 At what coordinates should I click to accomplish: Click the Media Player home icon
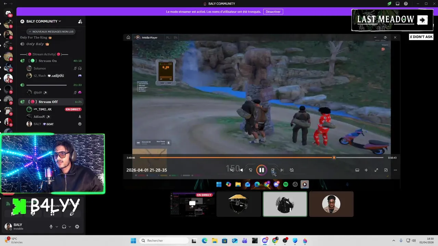[x=128, y=37]
